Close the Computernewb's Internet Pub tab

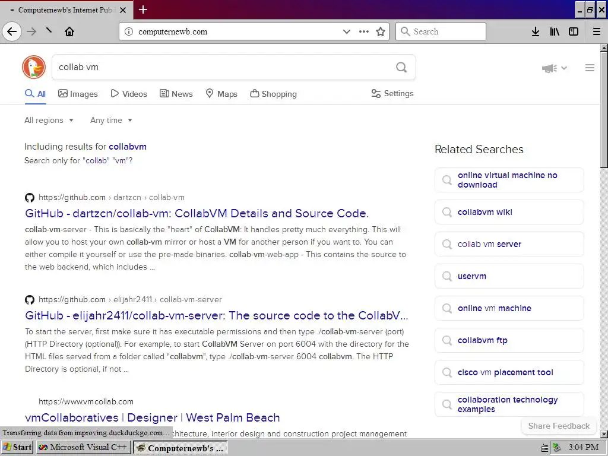point(123,10)
